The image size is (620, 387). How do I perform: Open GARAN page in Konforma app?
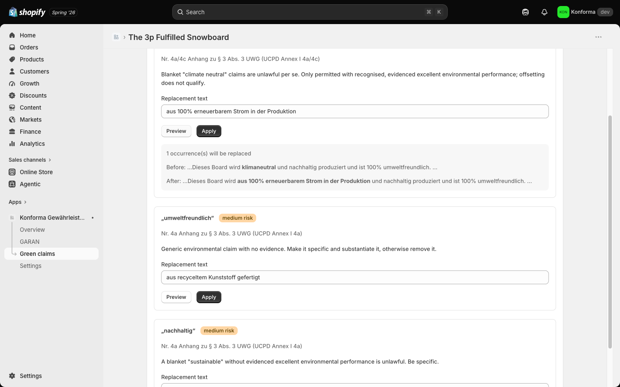click(x=30, y=242)
